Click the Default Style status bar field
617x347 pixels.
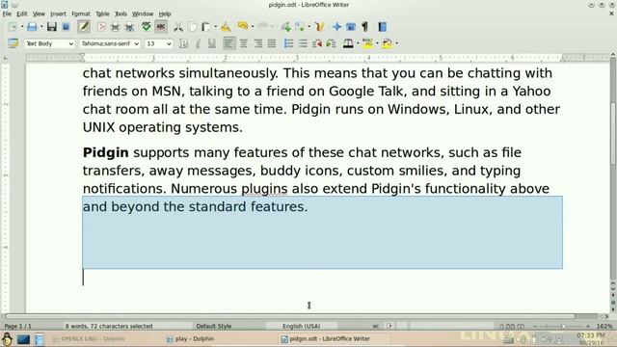pyautogui.click(x=214, y=326)
